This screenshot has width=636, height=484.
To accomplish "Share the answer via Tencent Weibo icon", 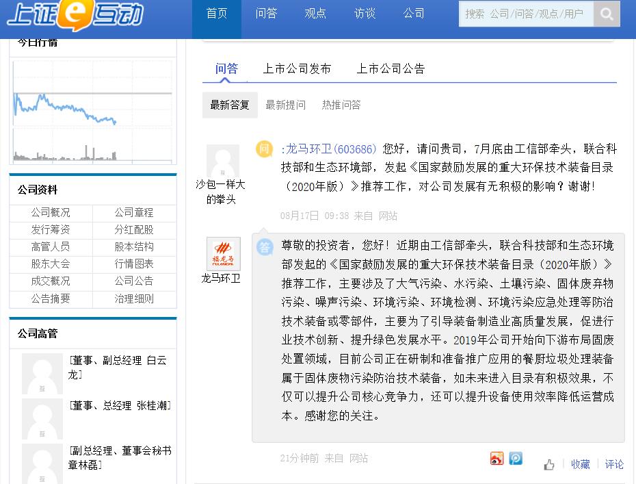I will [x=516, y=459].
